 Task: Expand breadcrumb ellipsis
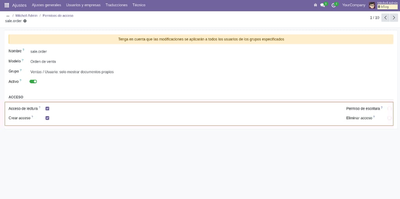pyautogui.click(x=8, y=16)
